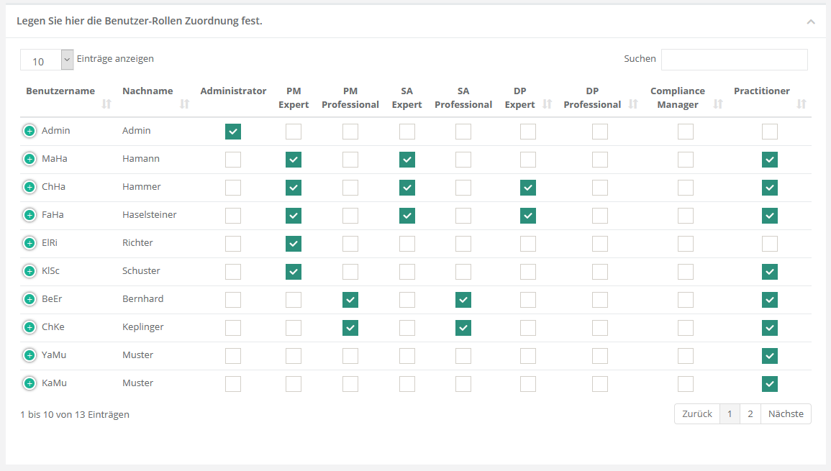This screenshot has height=471, width=831.
Task: Open the entries-per-page dropdown showing 10
Action: 47,60
